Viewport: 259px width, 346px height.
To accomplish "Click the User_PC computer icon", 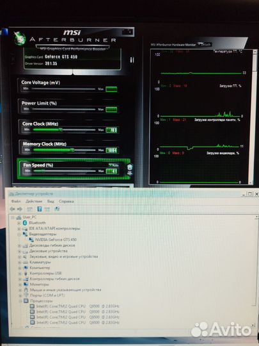I will pos(19,217).
